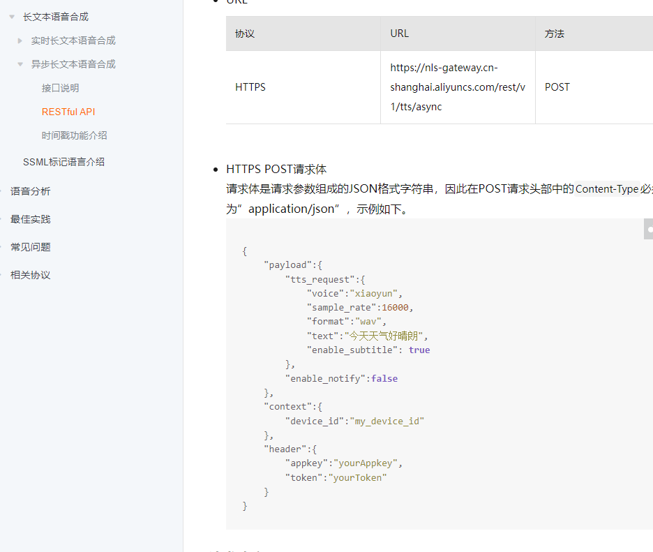
Task: Open 长文本语音合成 in sidebar
Action: click(56, 17)
